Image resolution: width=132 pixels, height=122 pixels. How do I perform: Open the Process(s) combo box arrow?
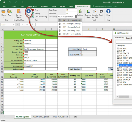76,17
